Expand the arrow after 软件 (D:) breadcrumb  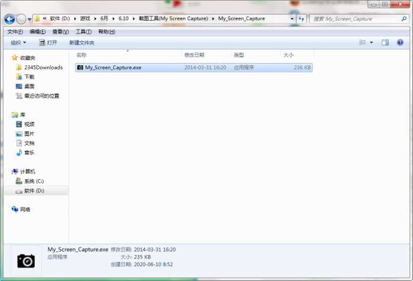(75, 19)
